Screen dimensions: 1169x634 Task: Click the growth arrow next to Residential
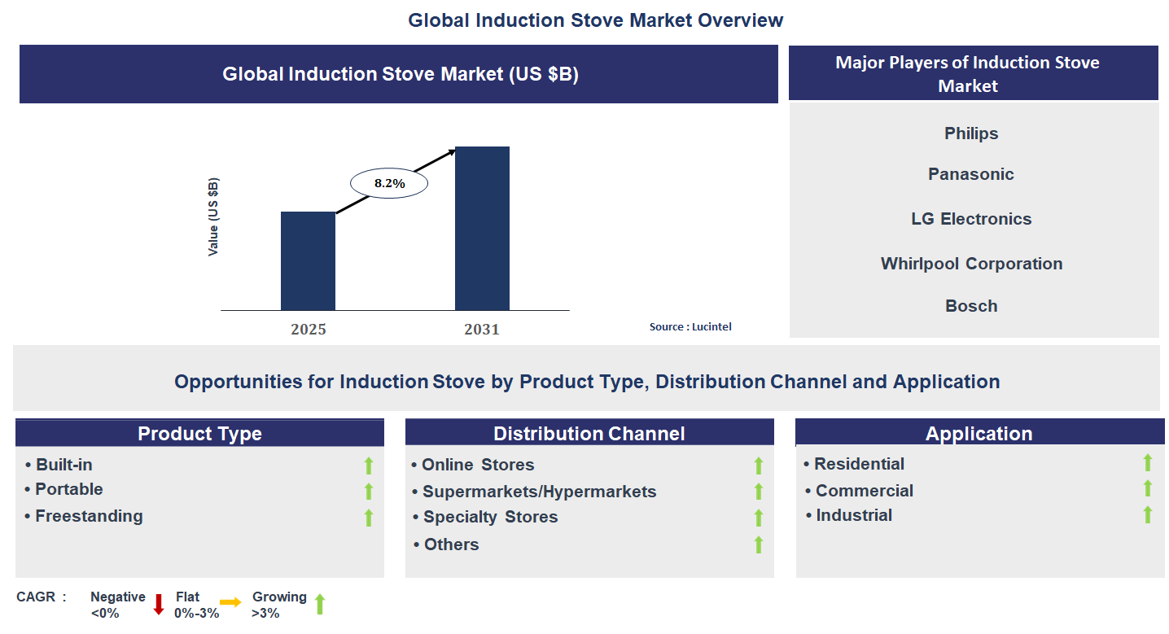[x=1149, y=463]
